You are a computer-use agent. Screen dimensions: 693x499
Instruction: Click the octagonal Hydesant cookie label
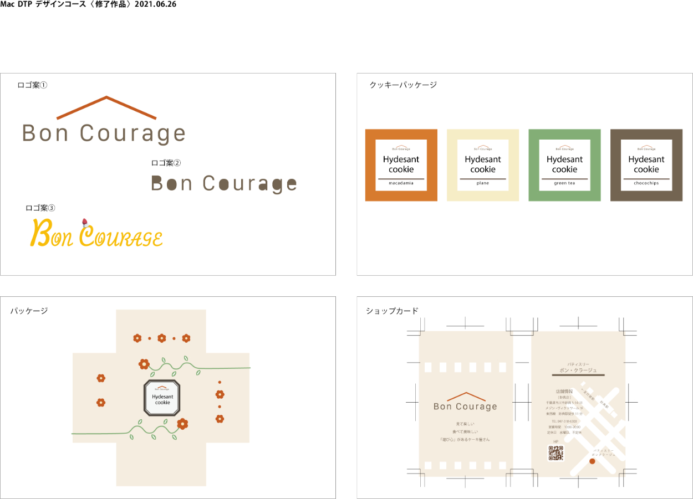coord(162,398)
